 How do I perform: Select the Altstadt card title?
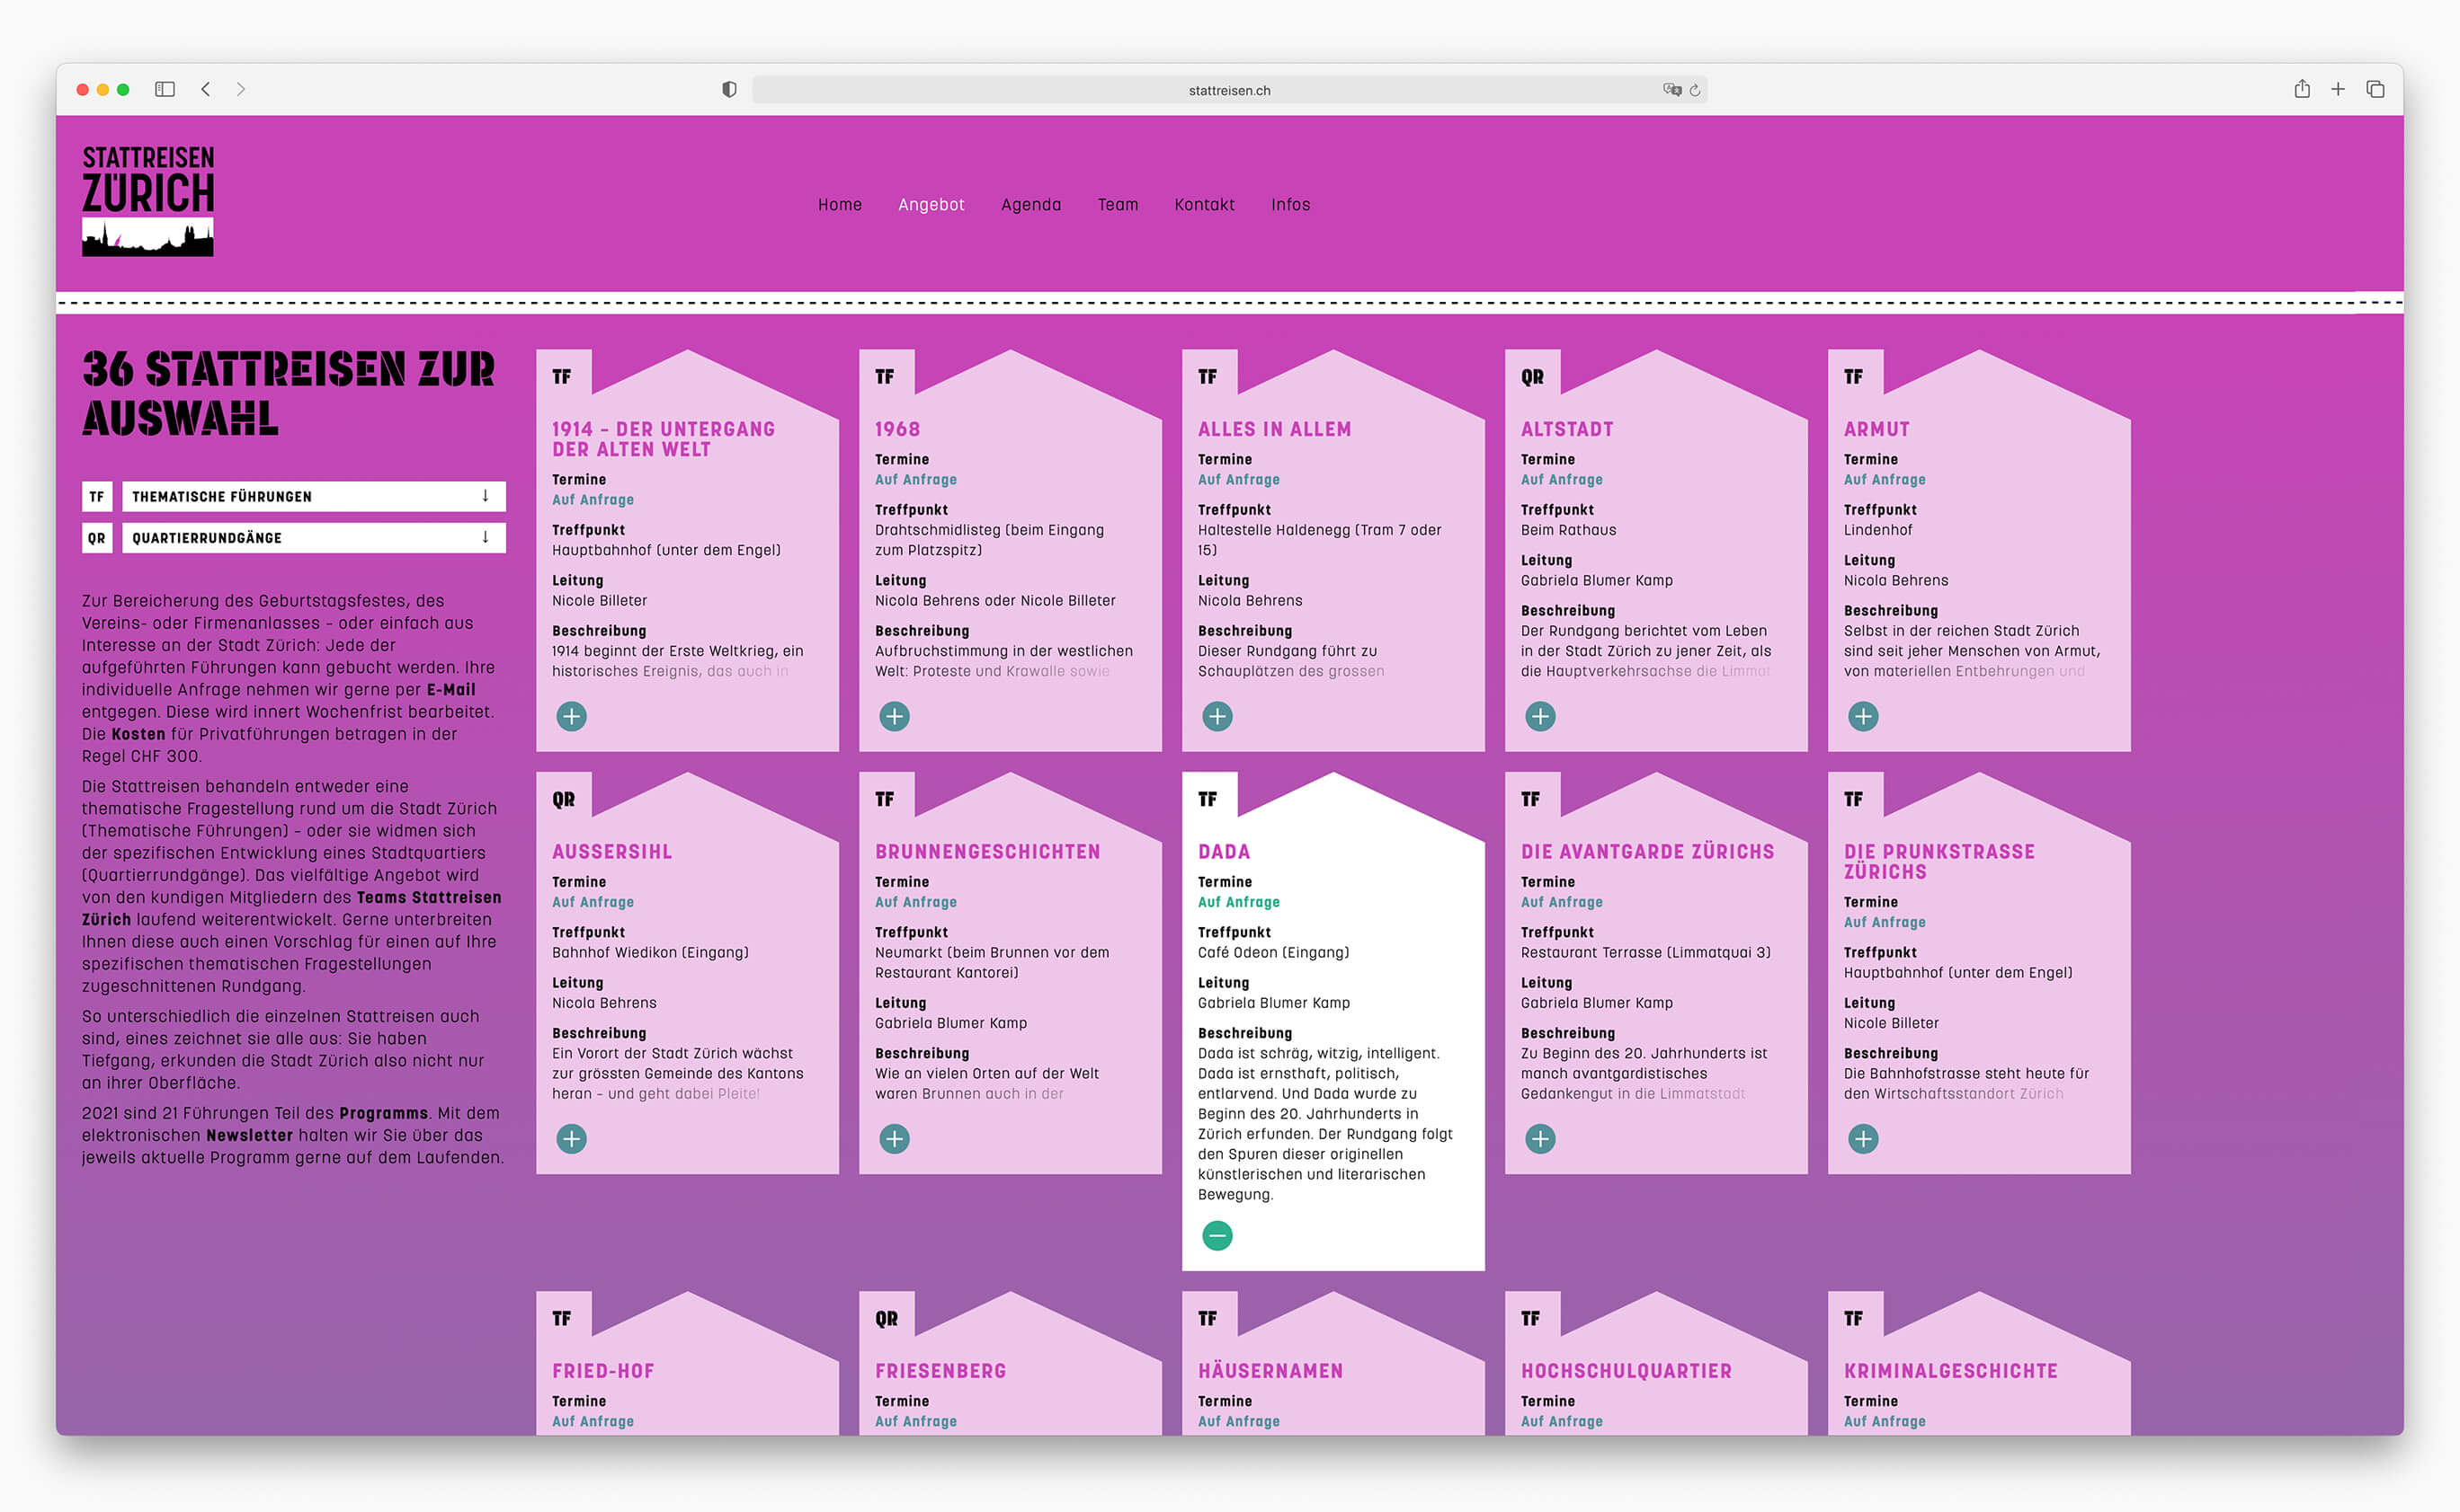click(1567, 429)
